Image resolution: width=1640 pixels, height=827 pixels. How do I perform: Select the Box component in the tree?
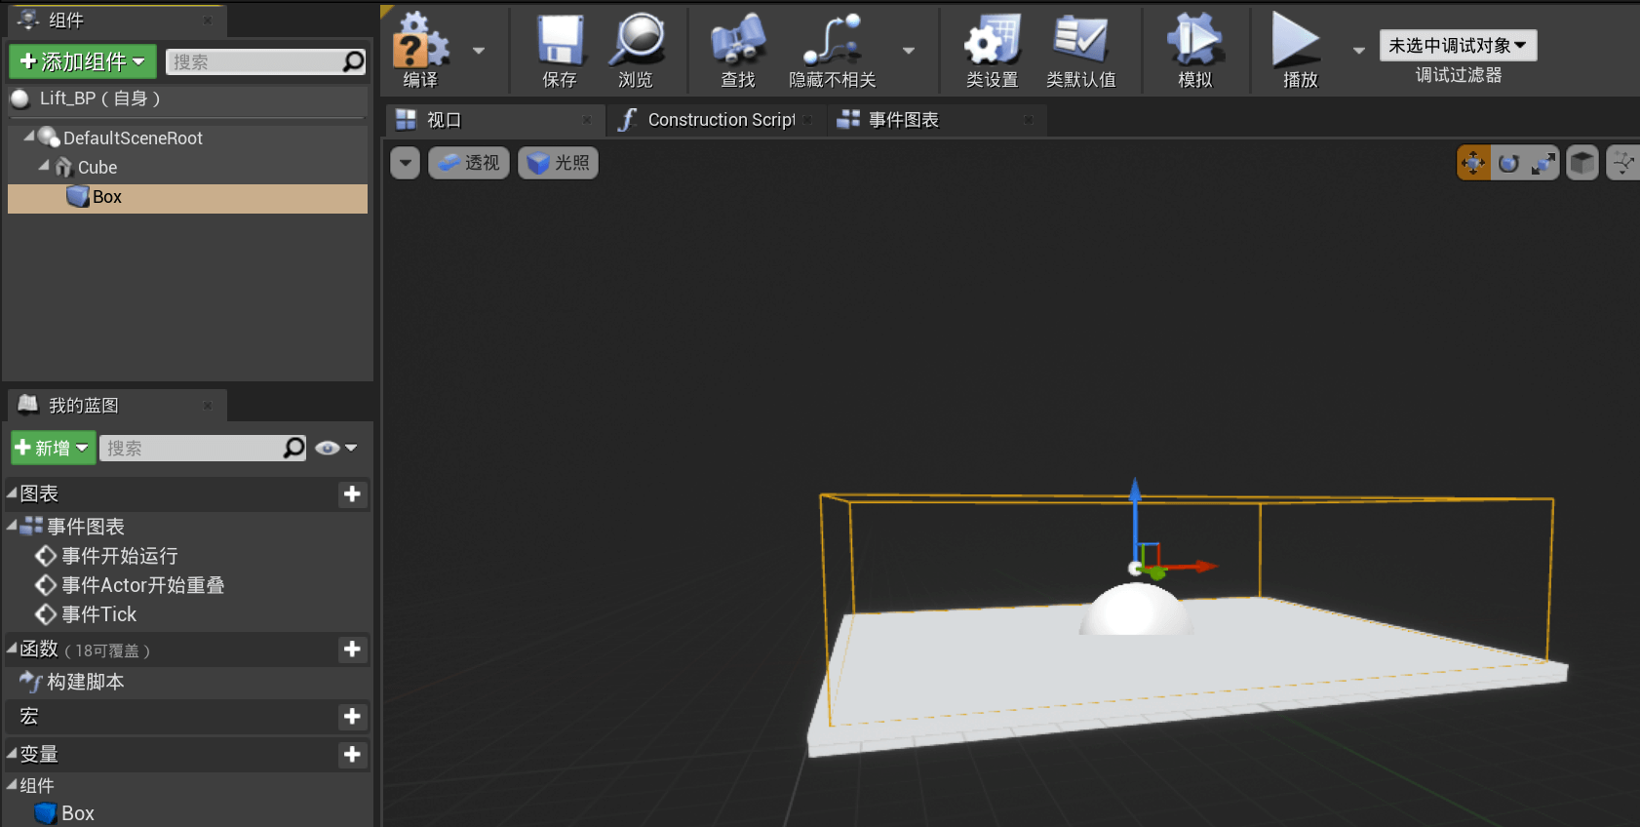[x=187, y=198]
